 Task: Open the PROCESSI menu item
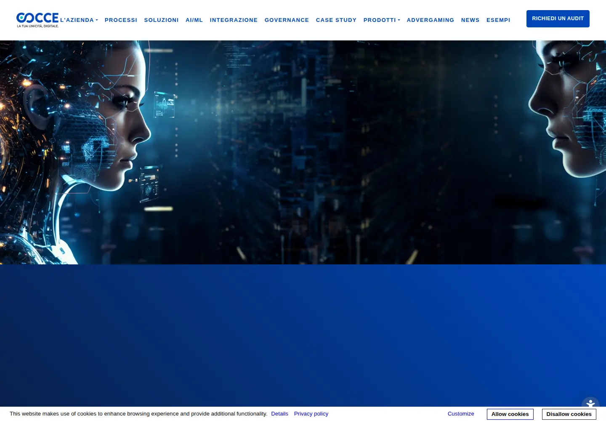tap(121, 20)
